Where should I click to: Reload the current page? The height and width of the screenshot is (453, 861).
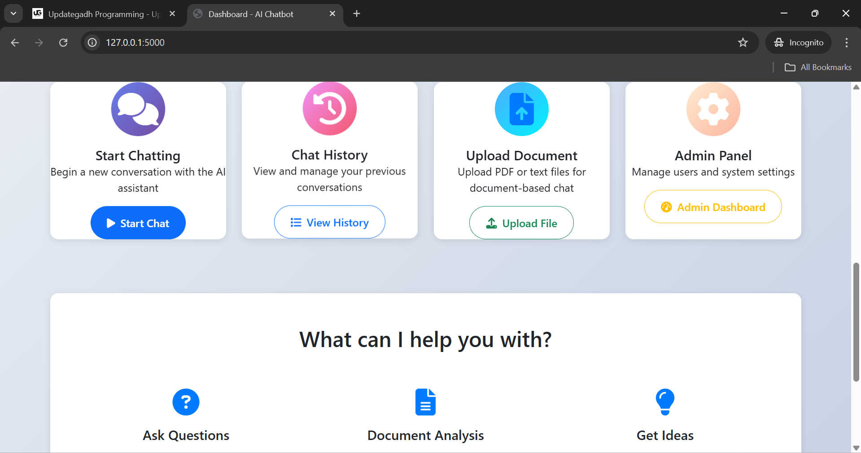[x=63, y=43]
